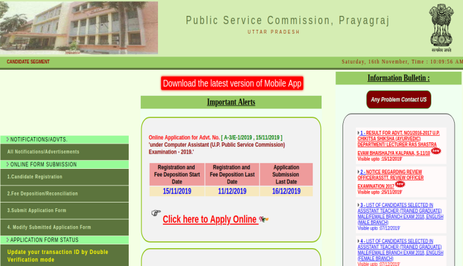The image size is (463, 266).
Task: Click the Information Bulletin heading
Action: tap(398, 78)
